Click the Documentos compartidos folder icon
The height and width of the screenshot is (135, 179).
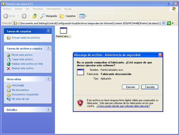coord(9,95)
